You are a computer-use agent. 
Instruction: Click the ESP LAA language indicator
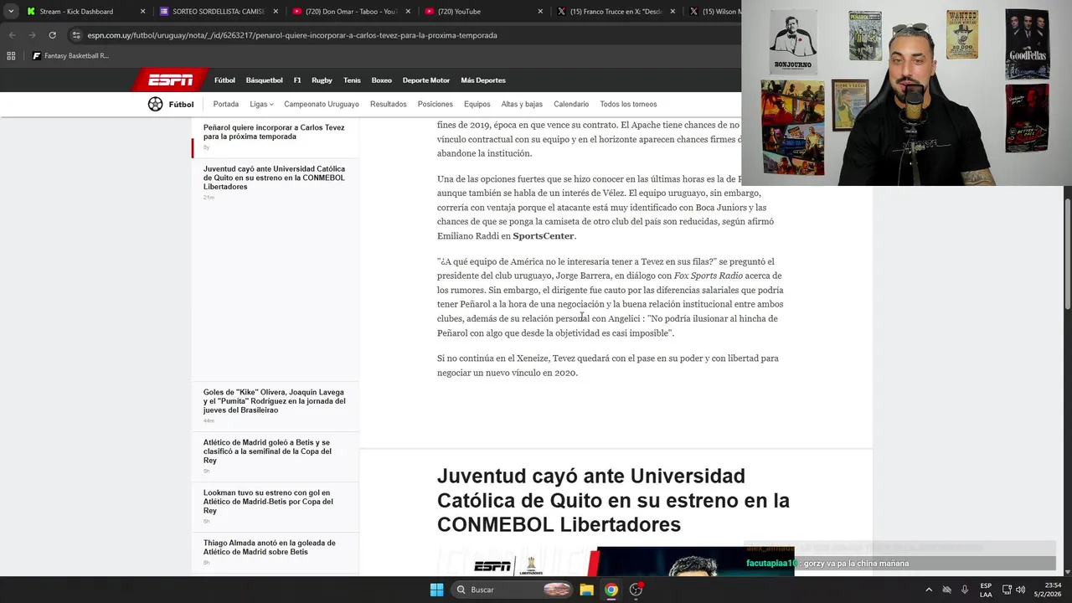tap(986, 590)
